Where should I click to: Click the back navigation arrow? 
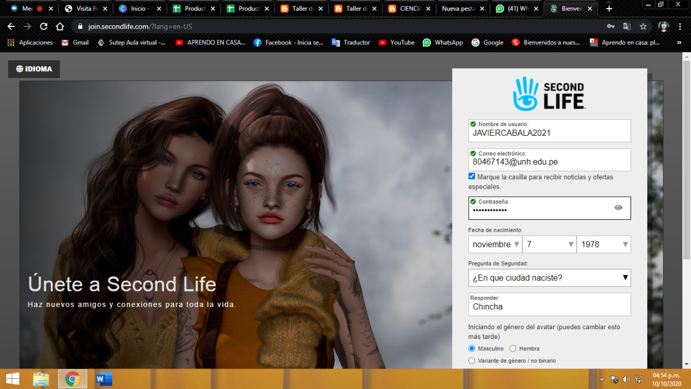[11, 26]
